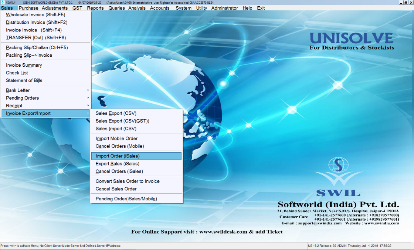414x250 pixels.
Task: Open the Adjustments menu
Action: 55,8
